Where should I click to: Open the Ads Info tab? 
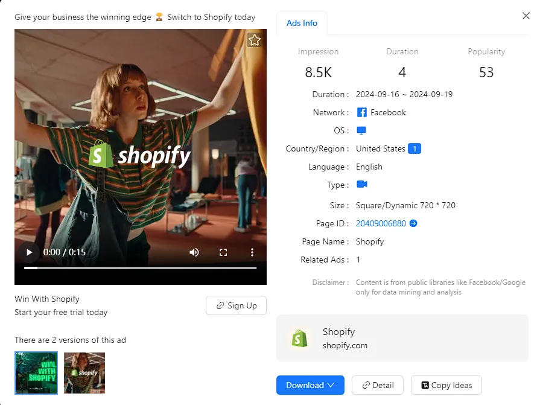pyautogui.click(x=302, y=23)
